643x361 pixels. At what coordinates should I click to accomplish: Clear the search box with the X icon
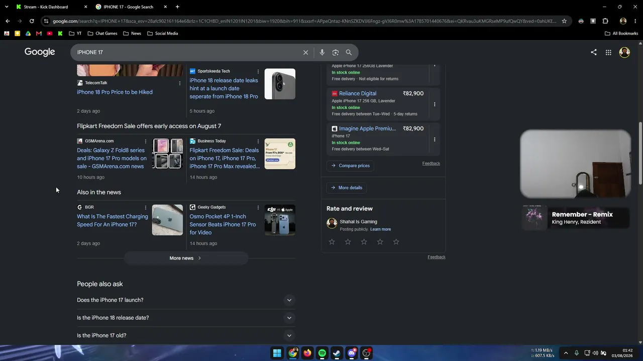[305, 52]
